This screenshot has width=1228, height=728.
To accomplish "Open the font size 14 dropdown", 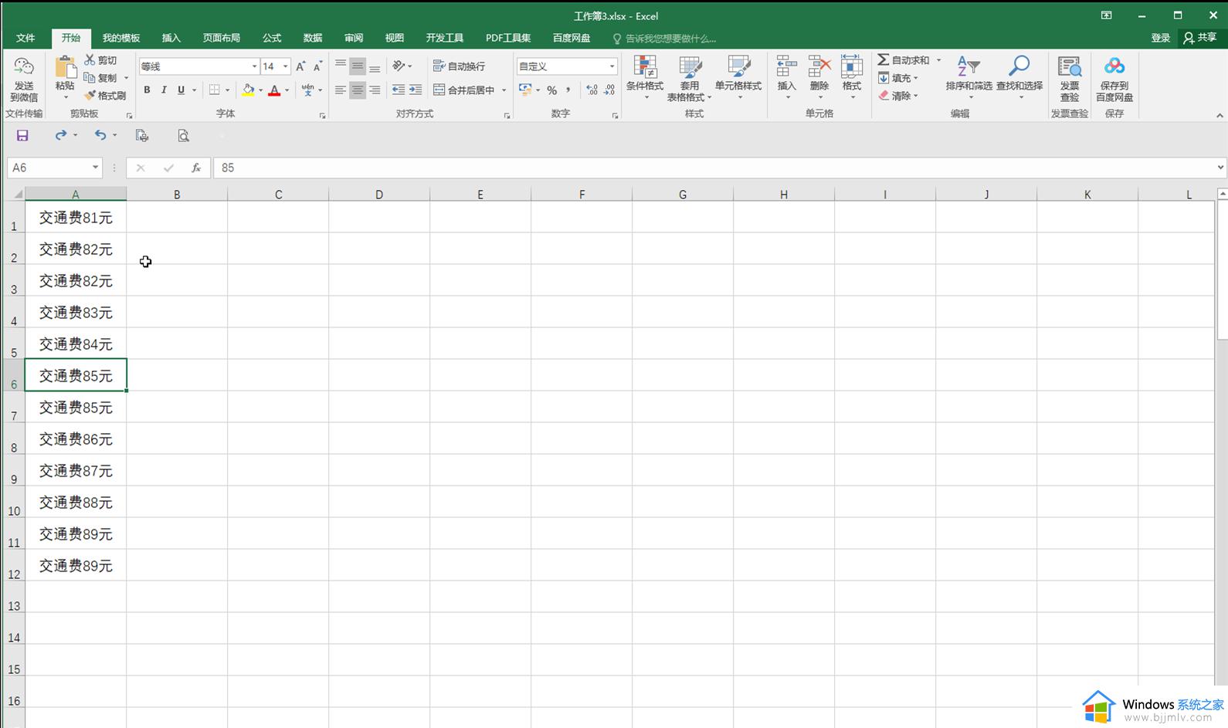I will pos(285,66).
